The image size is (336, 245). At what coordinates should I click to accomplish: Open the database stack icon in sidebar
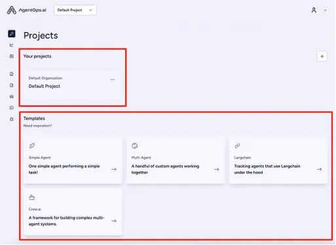click(x=12, y=56)
